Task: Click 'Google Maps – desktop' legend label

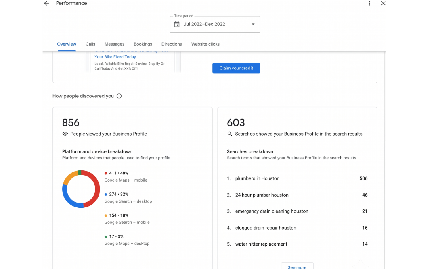Action: [x=127, y=244]
